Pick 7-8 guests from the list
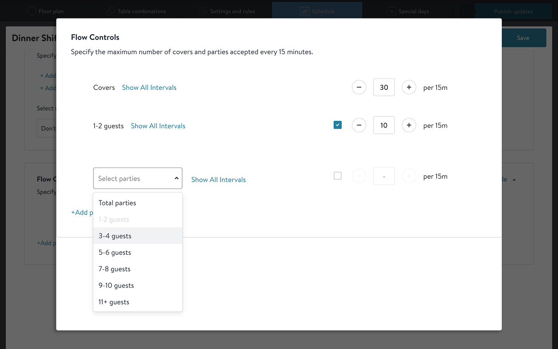 pos(138,269)
